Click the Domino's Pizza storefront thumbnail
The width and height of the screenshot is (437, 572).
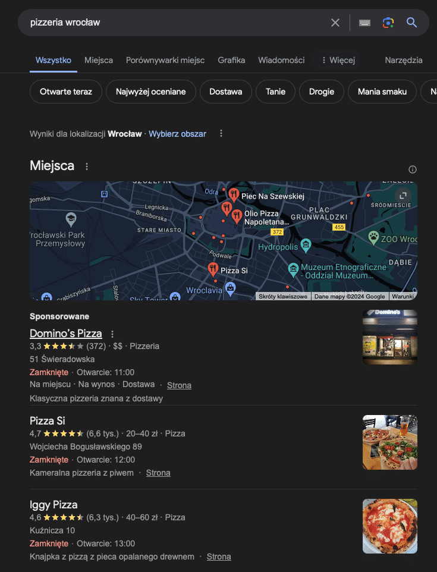click(x=390, y=337)
